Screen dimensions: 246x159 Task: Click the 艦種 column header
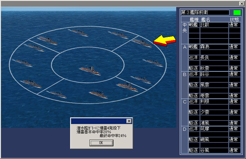[x=194, y=20]
